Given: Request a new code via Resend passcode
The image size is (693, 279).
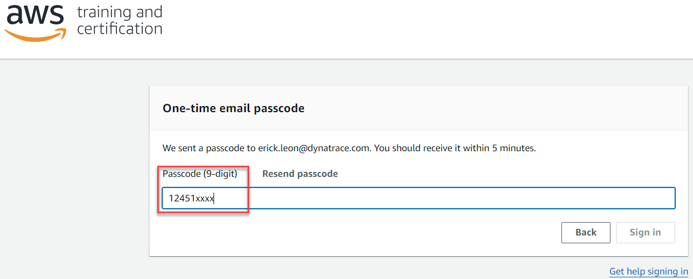Looking at the screenshot, I should pyautogui.click(x=300, y=174).
